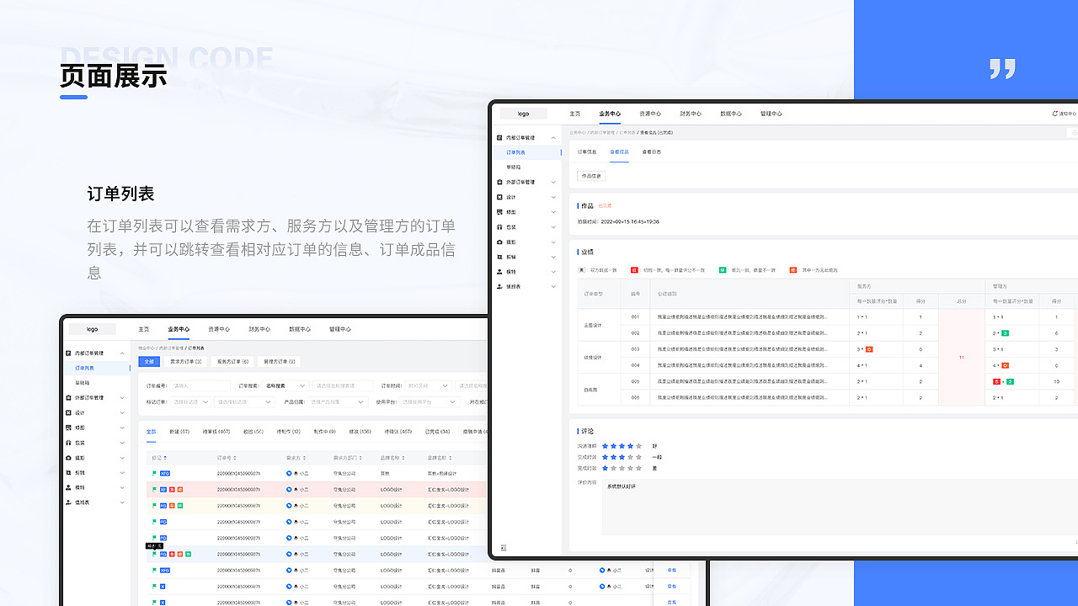Screen dimensions: 1078x606
Task: Switch to the 待制作 (12) tab
Action: pos(289,432)
